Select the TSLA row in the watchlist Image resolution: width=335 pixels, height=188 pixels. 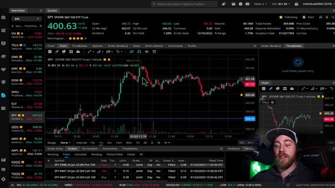point(27,46)
